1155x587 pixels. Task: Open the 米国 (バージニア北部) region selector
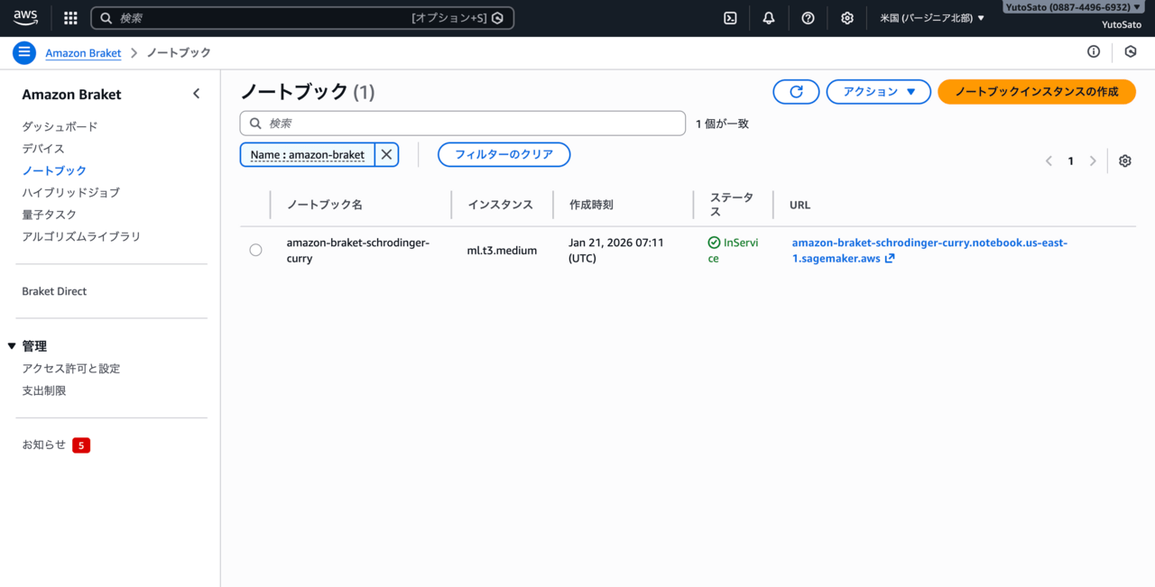(932, 18)
